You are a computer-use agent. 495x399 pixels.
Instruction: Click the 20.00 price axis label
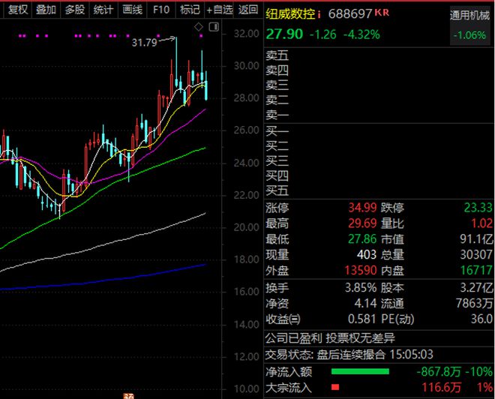(246, 227)
